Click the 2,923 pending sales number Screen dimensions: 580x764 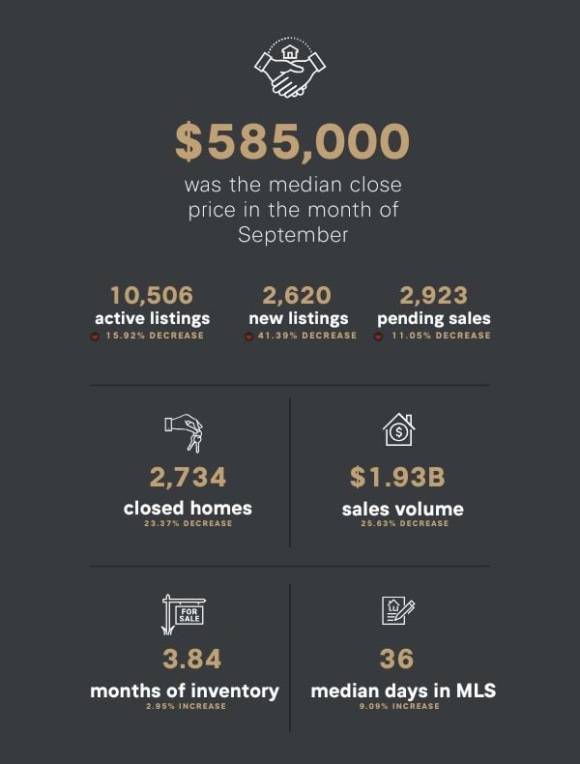433,295
